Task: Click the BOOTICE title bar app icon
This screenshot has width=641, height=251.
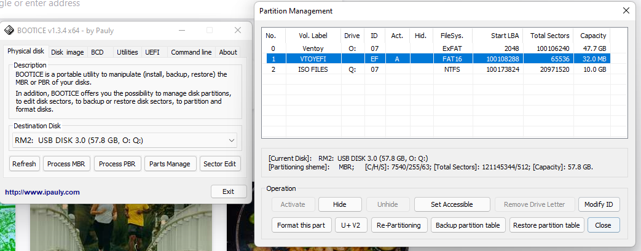Action: [x=10, y=30]
